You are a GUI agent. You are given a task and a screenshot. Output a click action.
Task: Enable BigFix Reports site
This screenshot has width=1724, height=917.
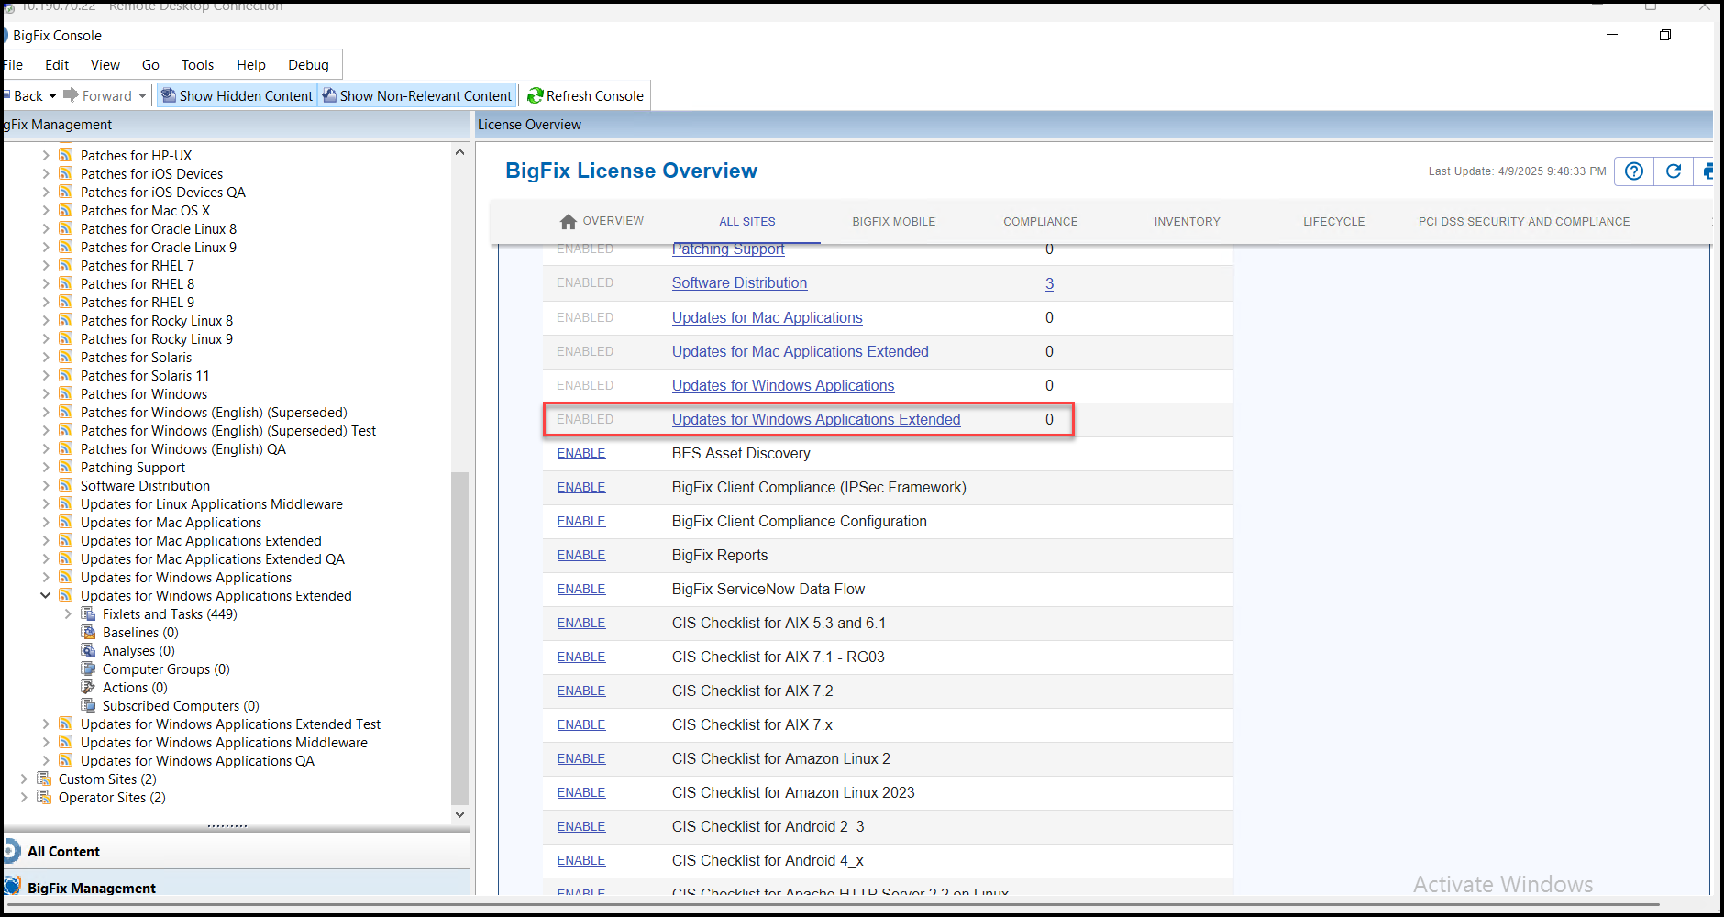(x=580, y=555)
